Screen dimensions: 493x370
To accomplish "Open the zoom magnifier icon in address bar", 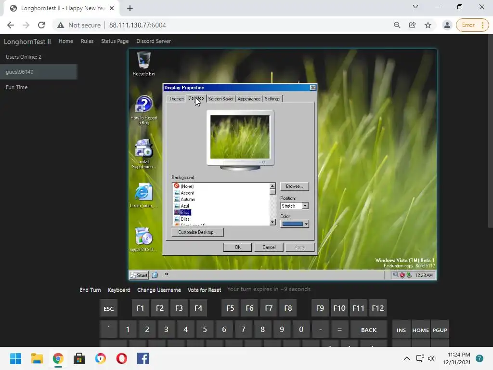I will [397, 25].
